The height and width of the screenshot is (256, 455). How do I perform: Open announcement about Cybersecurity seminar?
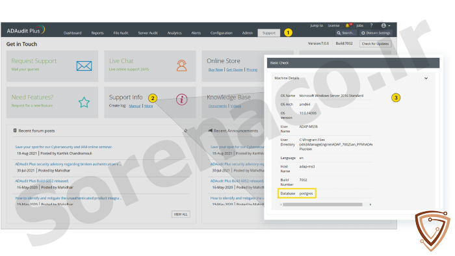237,147
